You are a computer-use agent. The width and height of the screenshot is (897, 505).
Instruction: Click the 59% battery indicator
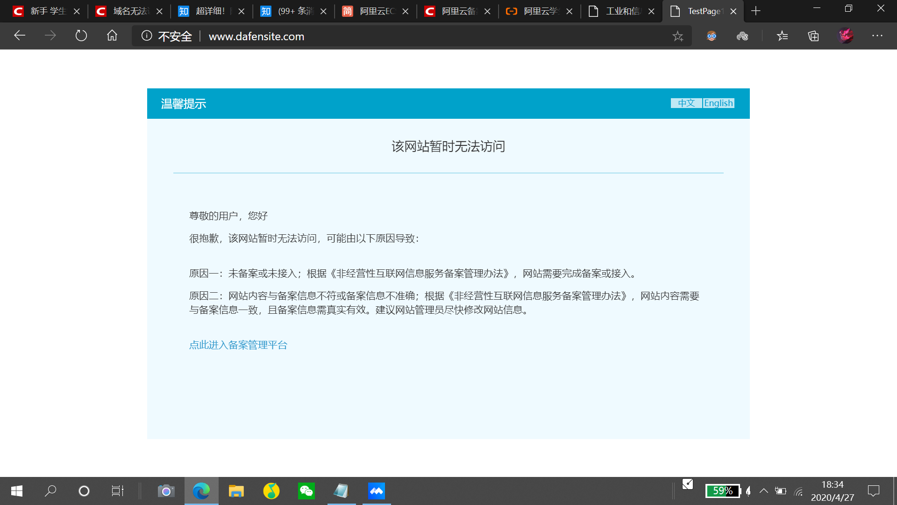coord(723,491)
